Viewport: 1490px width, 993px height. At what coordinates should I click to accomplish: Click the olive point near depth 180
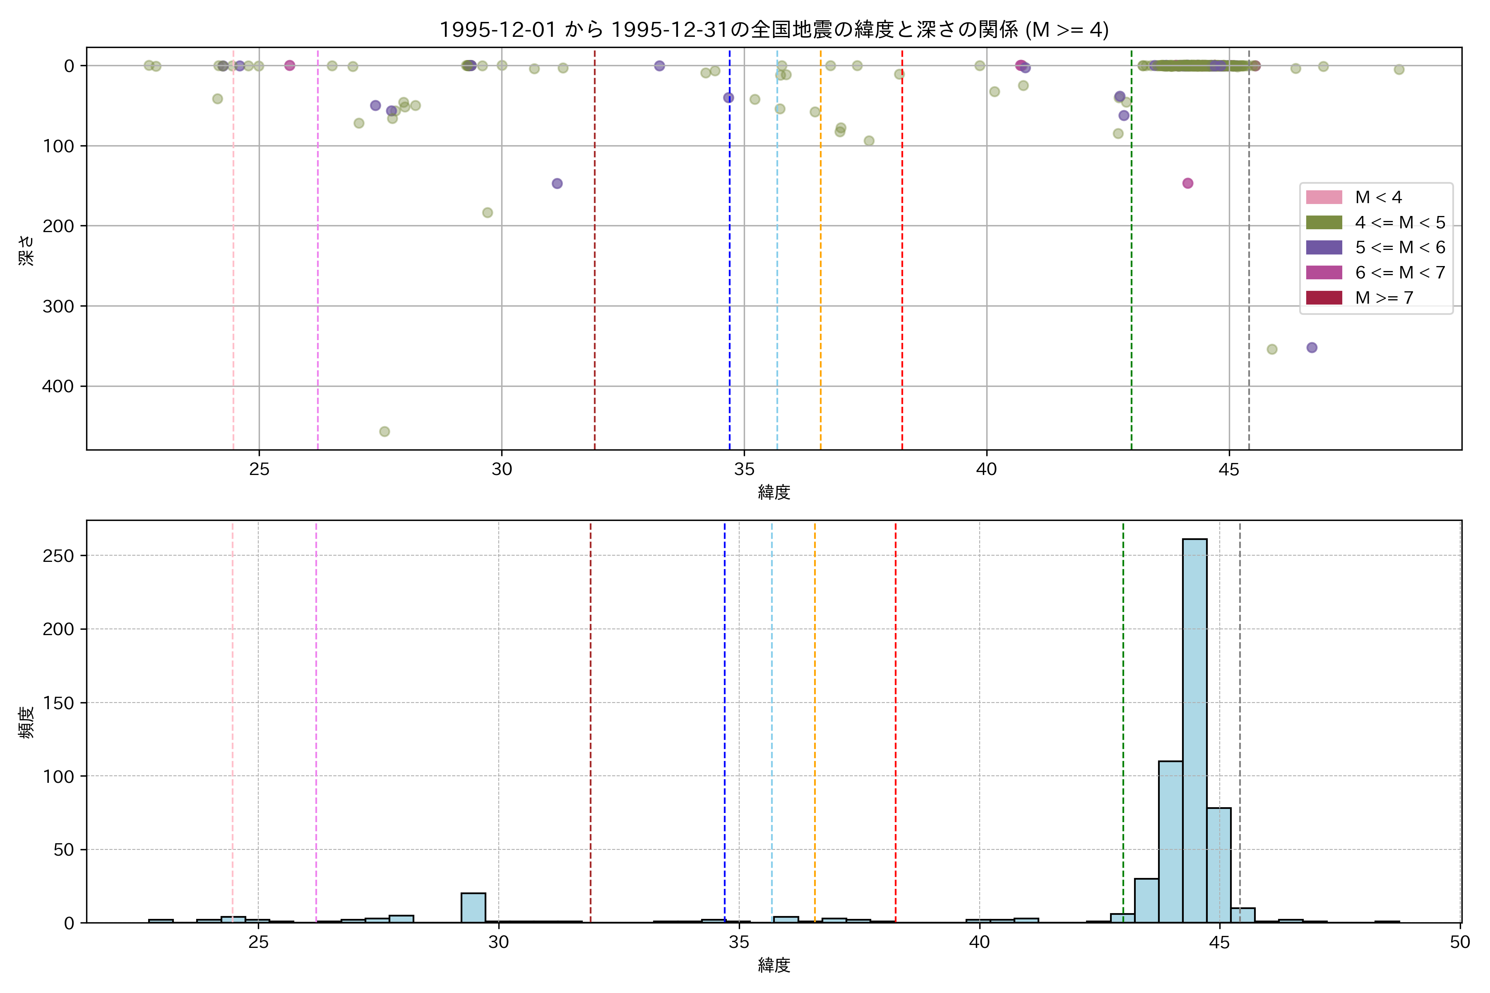click(x=487, y=213)
